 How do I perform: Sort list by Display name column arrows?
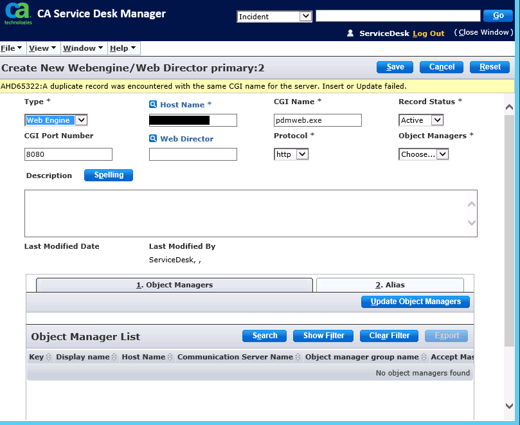[114, 357]
